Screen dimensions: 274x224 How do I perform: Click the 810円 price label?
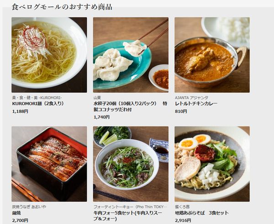pos(181,112)
